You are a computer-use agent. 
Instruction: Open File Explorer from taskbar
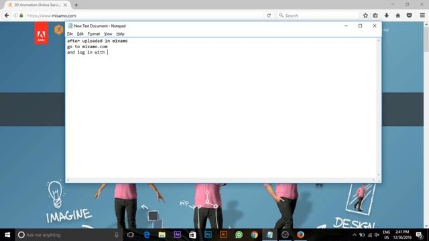(162, 235)
